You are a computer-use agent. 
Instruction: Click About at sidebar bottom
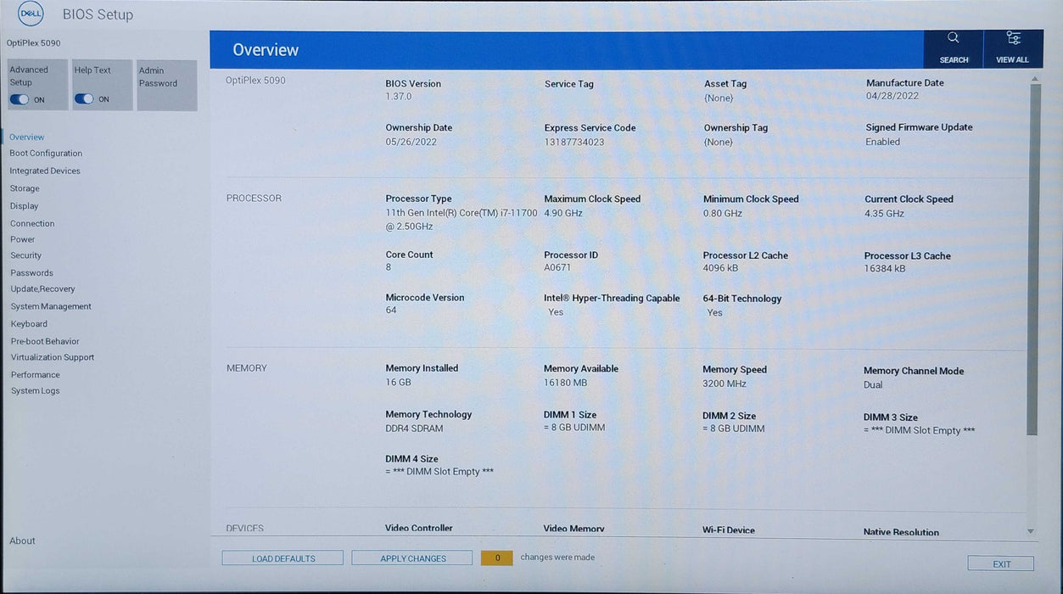(22, 541)
